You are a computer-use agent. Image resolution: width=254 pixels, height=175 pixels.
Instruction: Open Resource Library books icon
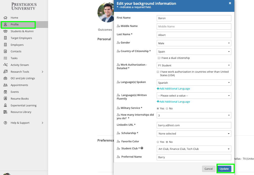pos(5,112)
